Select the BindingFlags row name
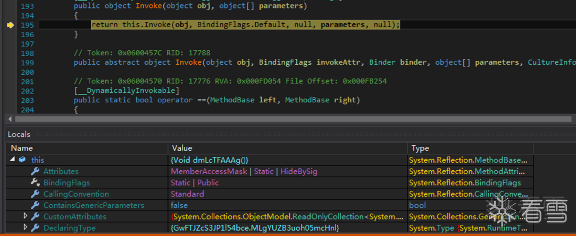 [x=66, y=182]
